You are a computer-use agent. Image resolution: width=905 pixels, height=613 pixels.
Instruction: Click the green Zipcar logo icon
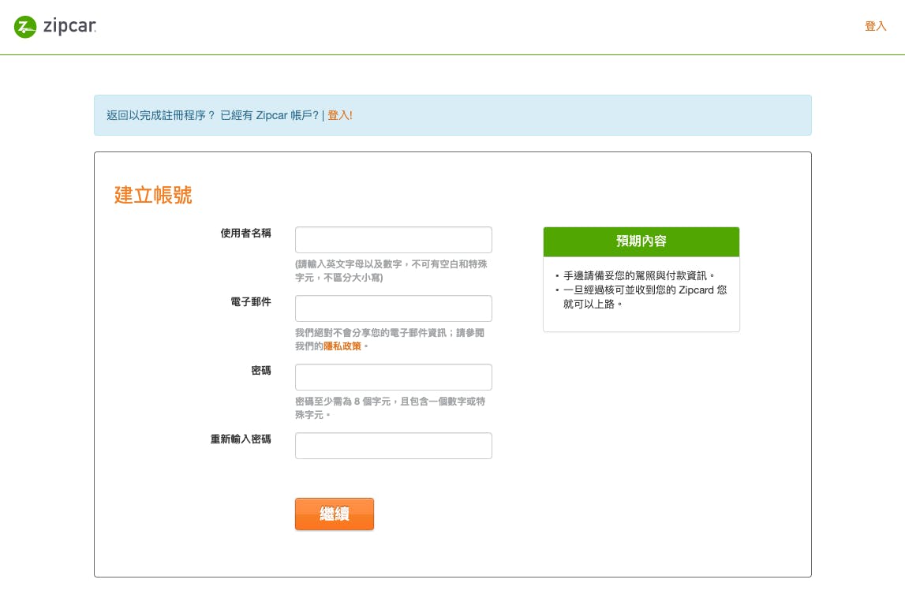(25, 27)
